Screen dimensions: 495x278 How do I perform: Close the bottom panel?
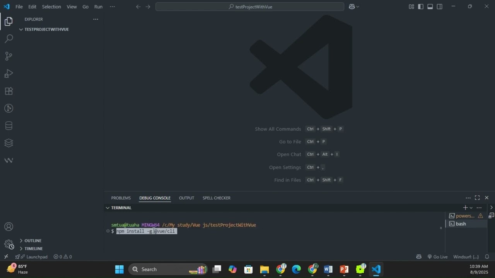click(x=486, y=198)
